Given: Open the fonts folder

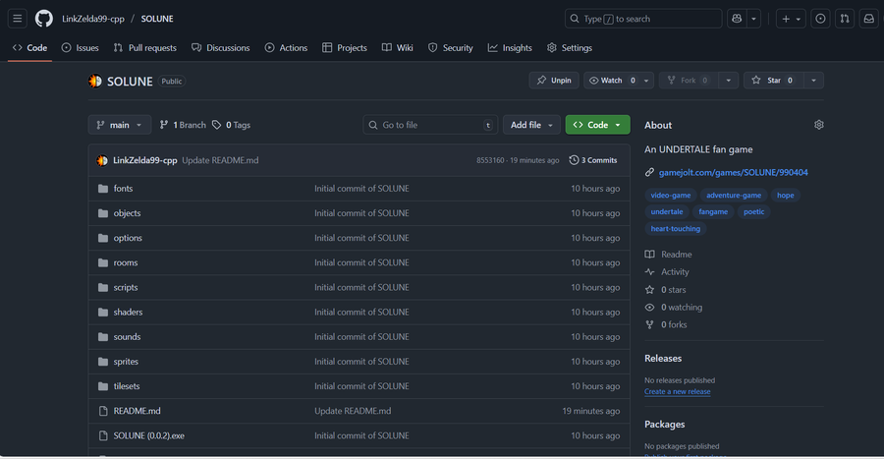Looking at the screenshot, I should (x=123, y=189).
